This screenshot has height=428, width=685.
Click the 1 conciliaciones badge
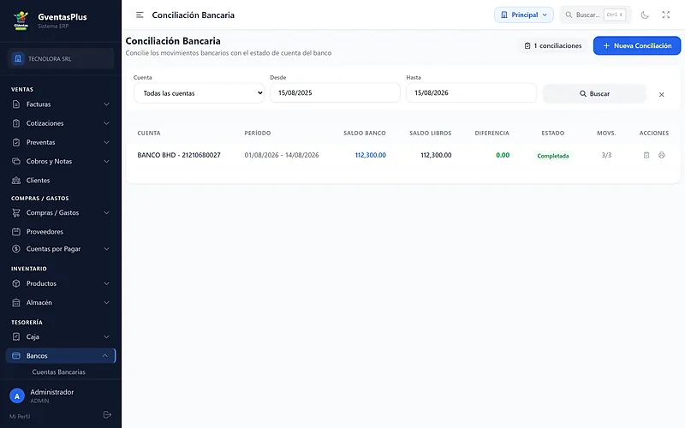coord(553,45)
